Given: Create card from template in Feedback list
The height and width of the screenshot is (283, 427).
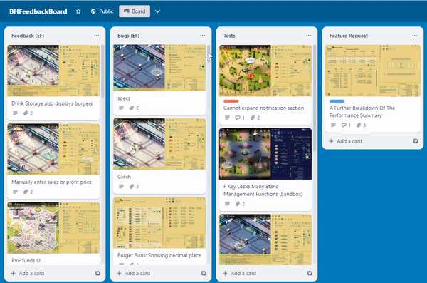Looking at the screenshot, I should click(97, 273).
